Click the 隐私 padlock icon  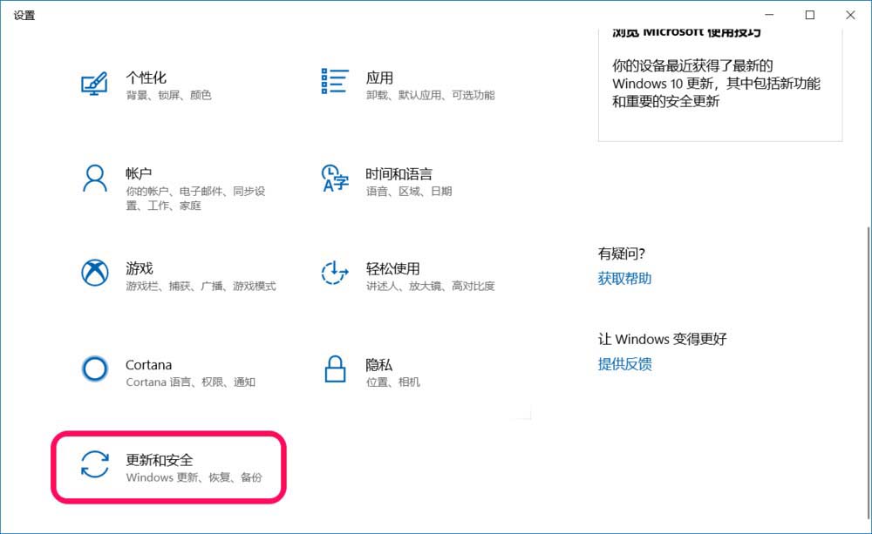pos(335,369)
